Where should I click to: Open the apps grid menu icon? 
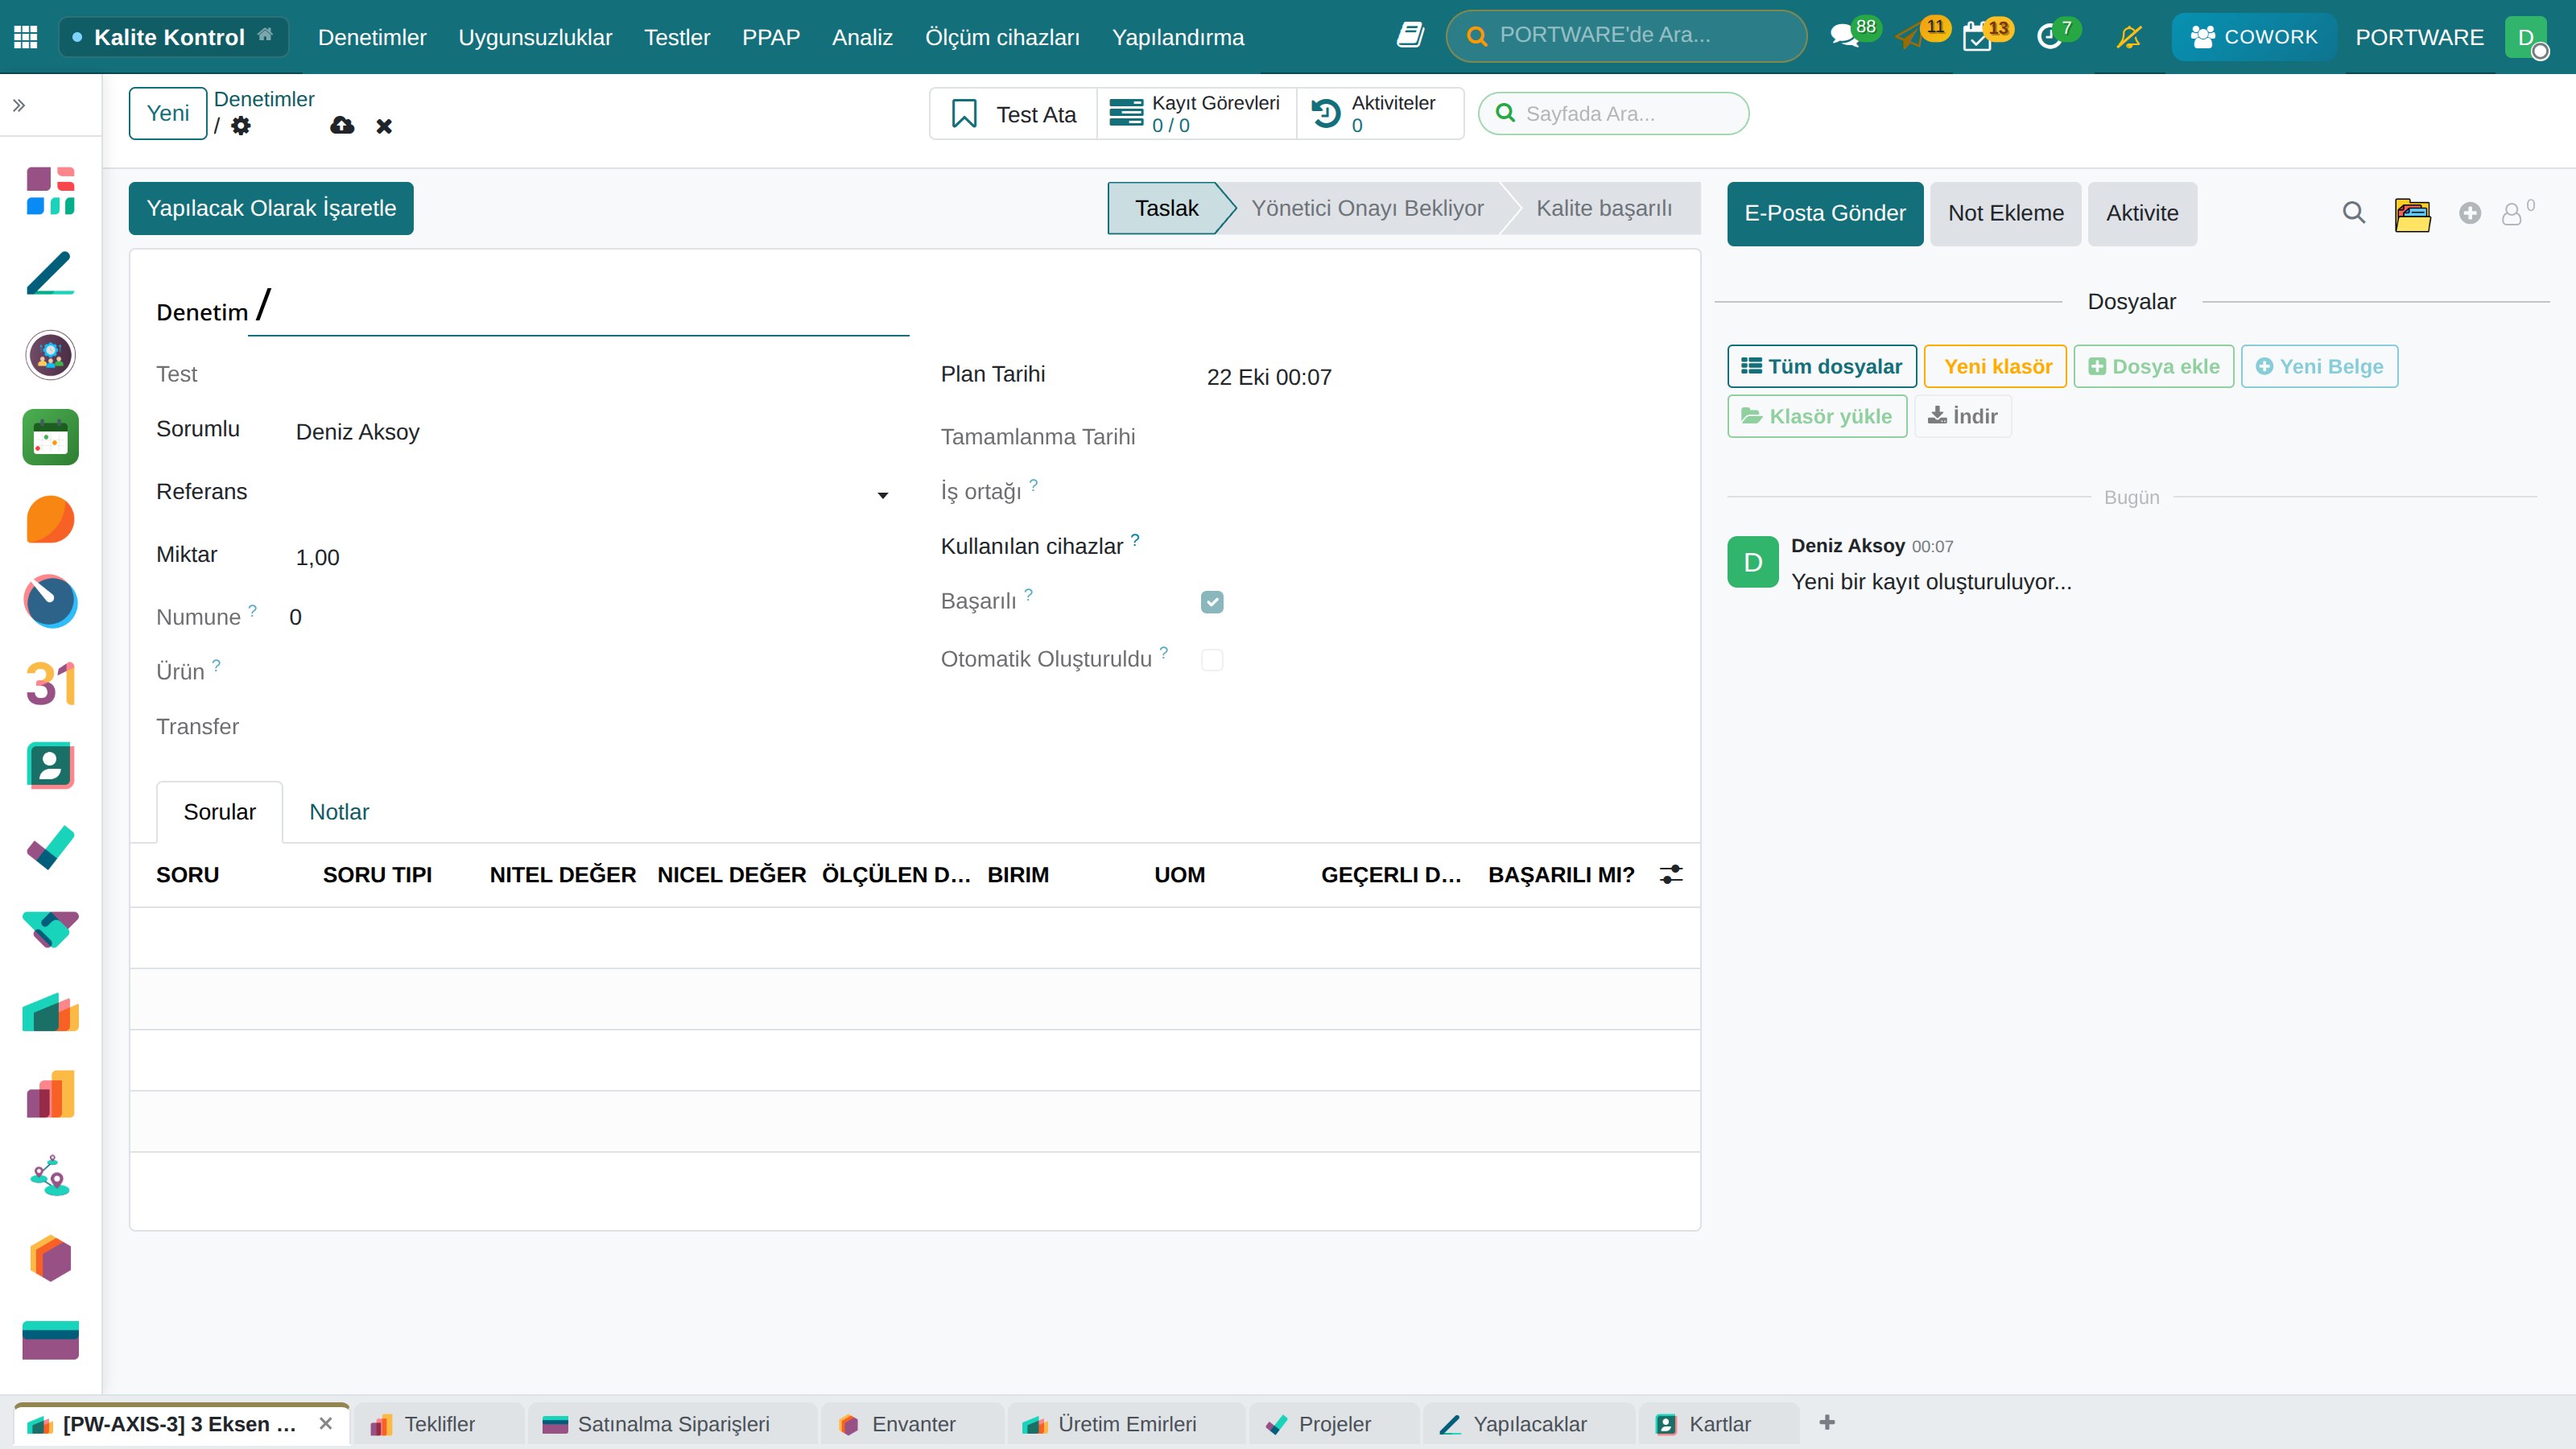click(26, 37)
